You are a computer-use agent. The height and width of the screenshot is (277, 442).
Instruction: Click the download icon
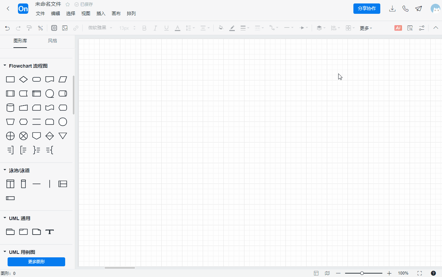392,9
